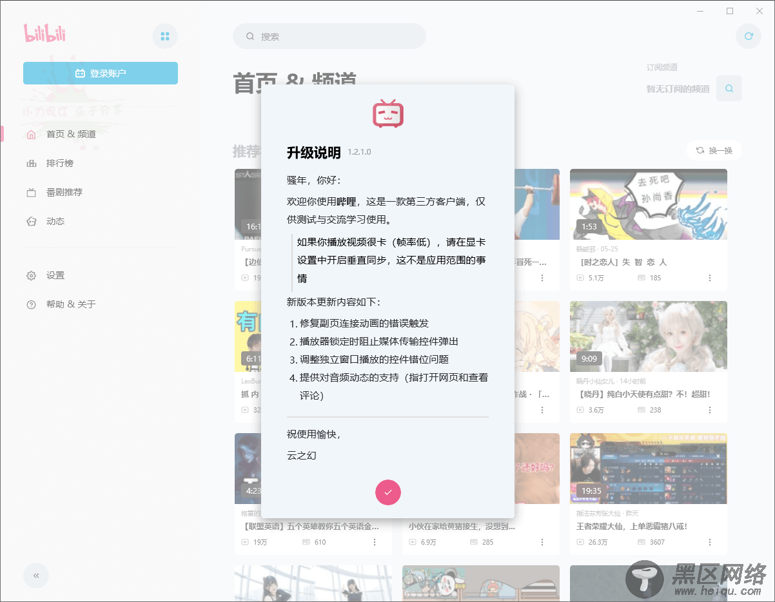Click the TV icon beside 番剧推荐
775x602 pixels.
coord(31,192)
